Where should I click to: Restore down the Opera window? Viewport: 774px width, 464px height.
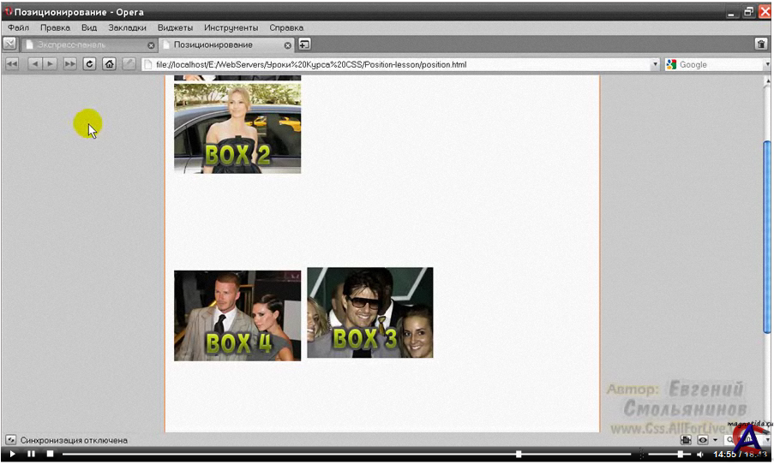coord(748,12)
